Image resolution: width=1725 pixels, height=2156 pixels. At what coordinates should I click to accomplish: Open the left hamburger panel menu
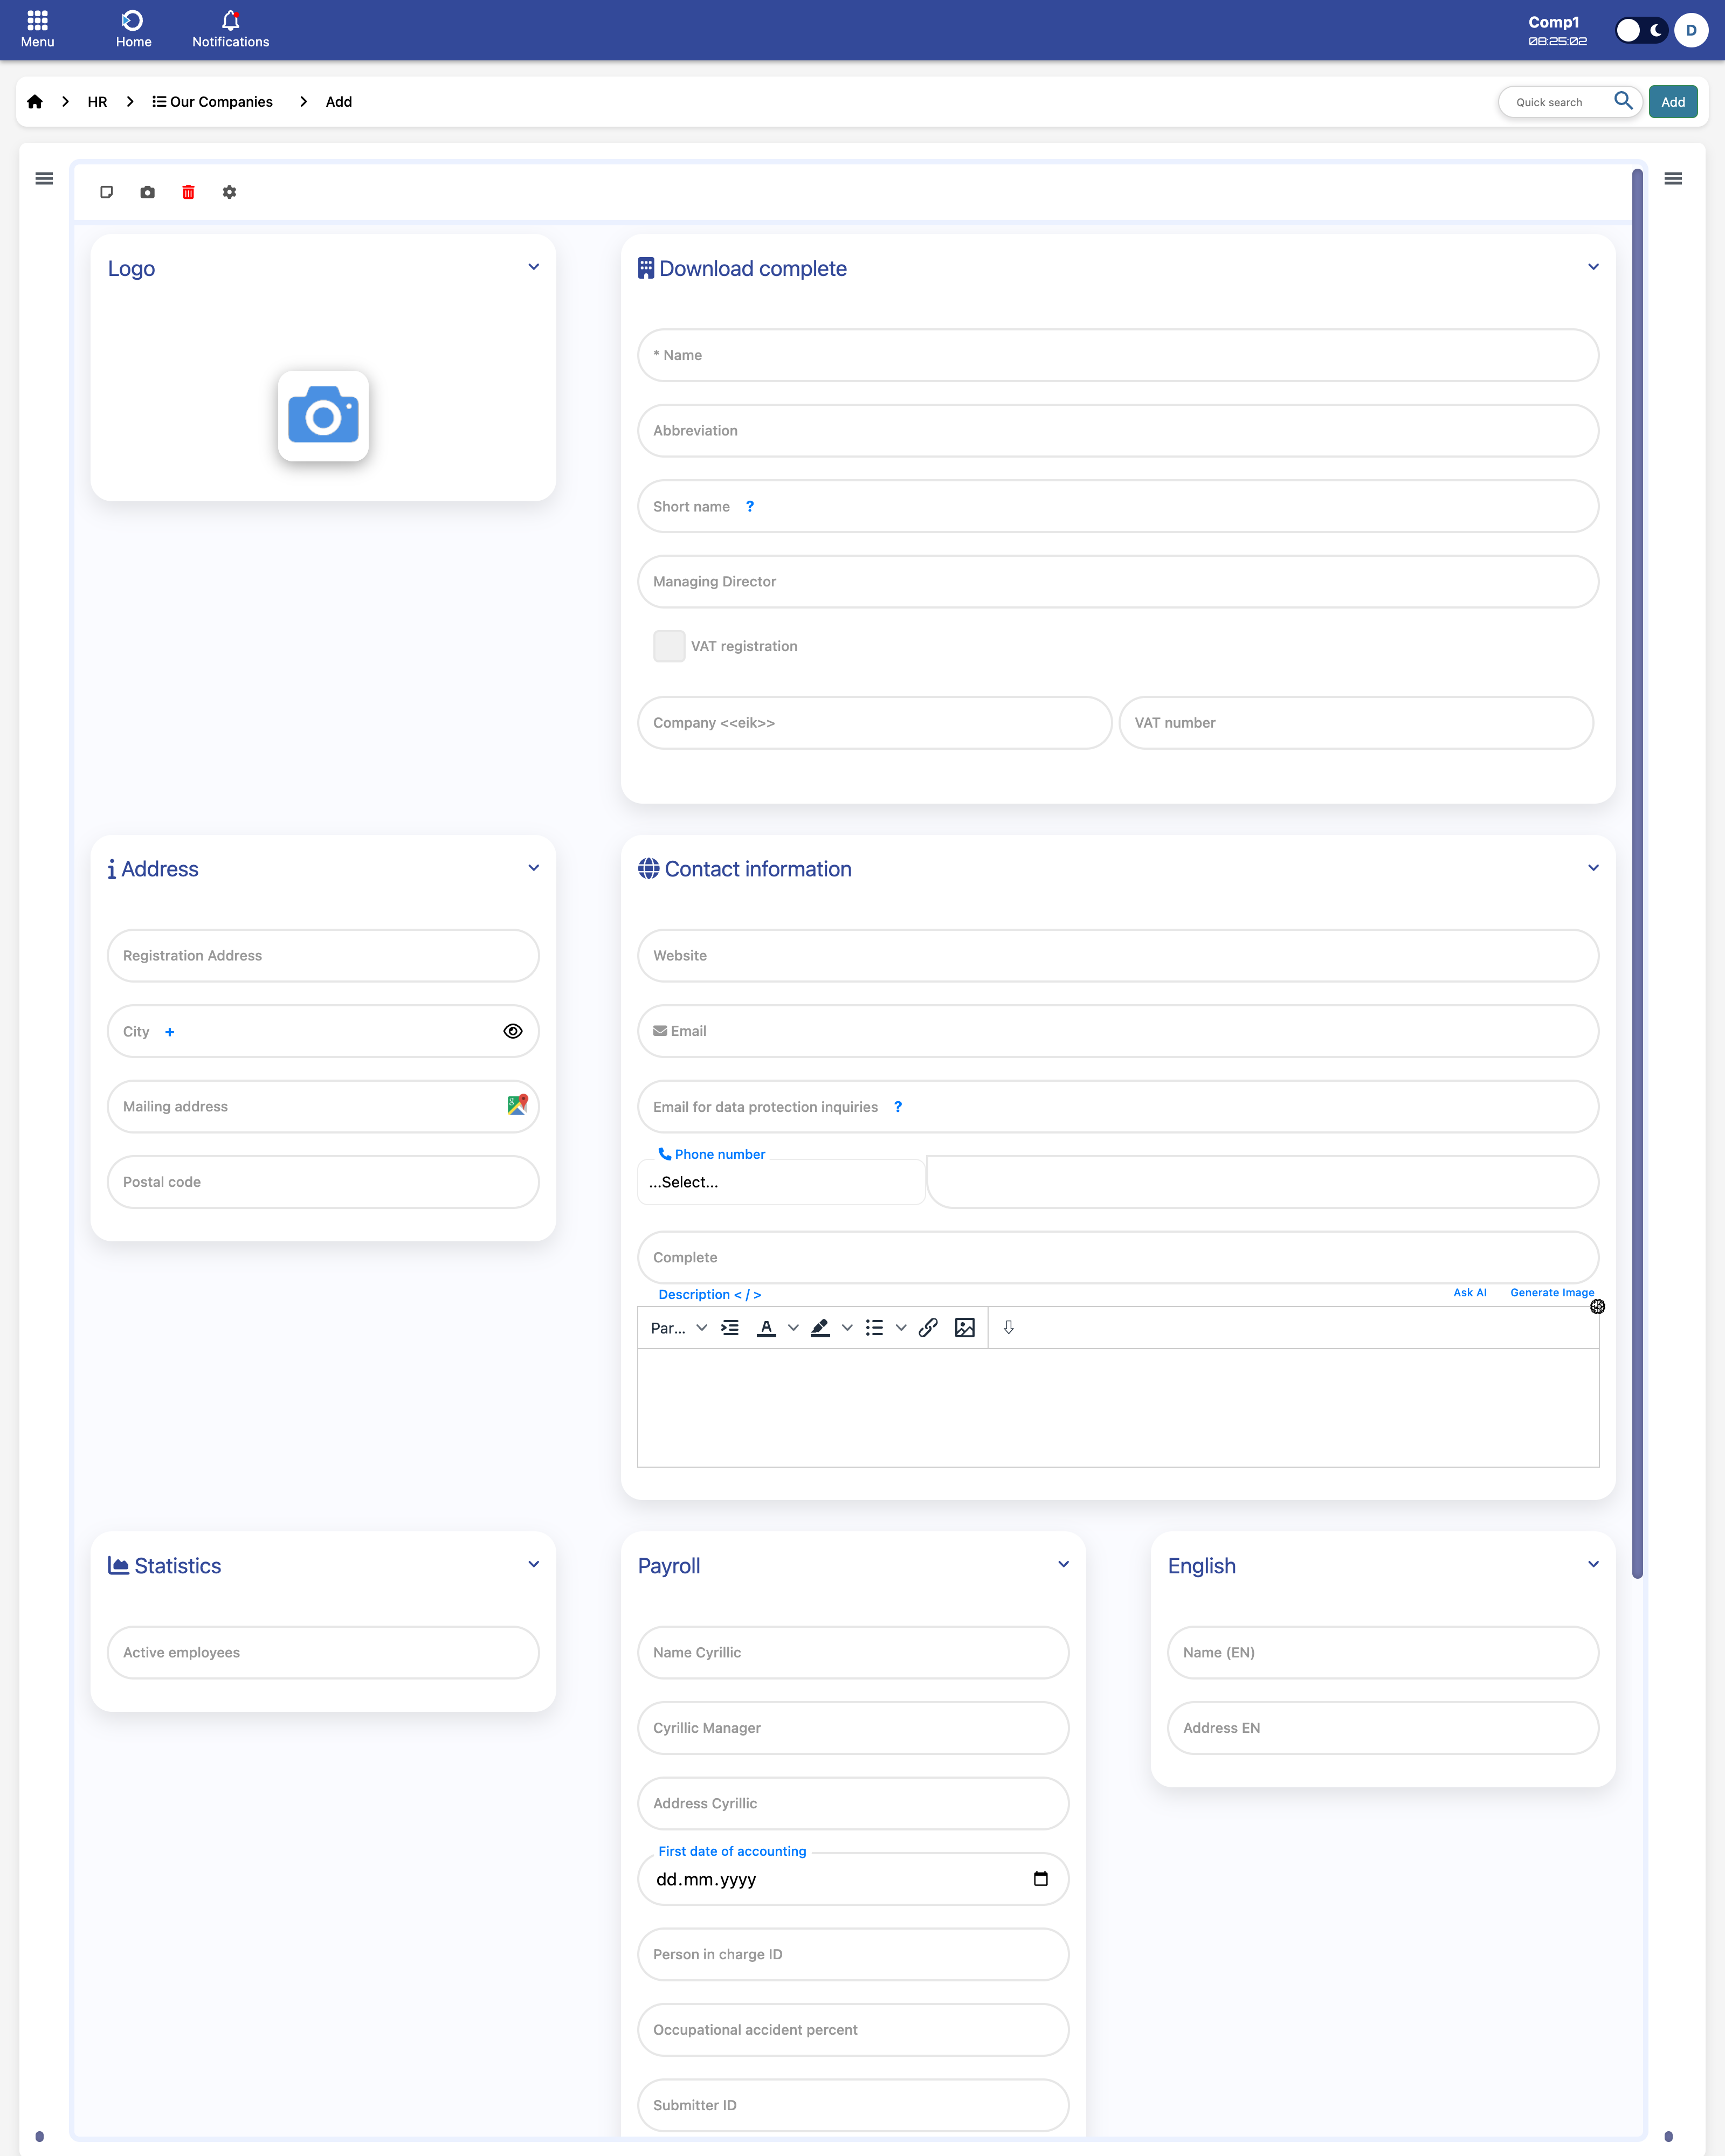[44, 179]
